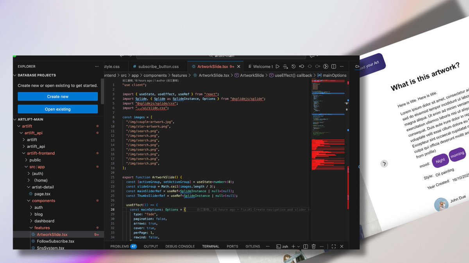Click the Git graph circular icon
This screenshot has width=469, height=263.
pos(326,67)
